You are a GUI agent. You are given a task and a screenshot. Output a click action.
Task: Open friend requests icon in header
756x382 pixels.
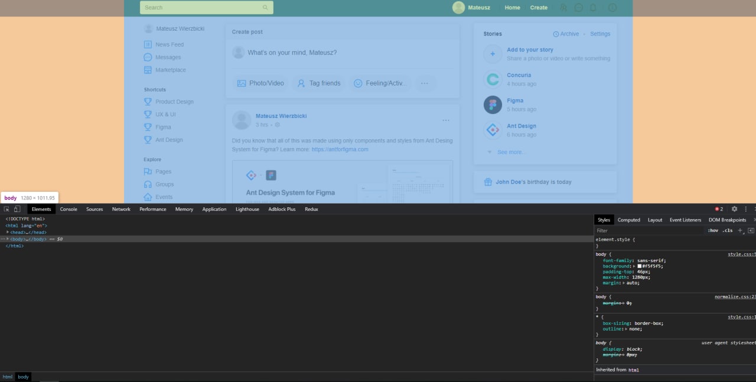[x=563, y=8]
